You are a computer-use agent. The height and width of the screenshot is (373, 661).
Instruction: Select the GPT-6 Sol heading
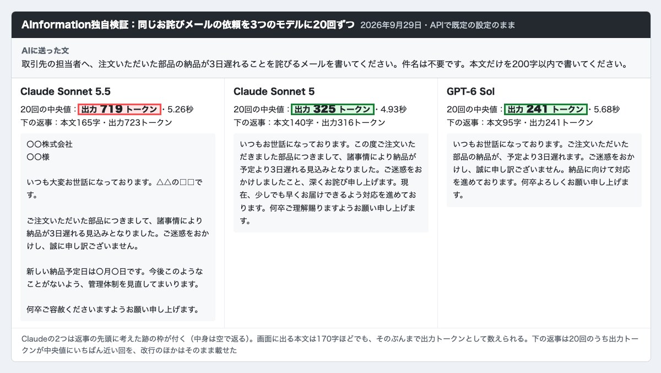pos(470,91)
